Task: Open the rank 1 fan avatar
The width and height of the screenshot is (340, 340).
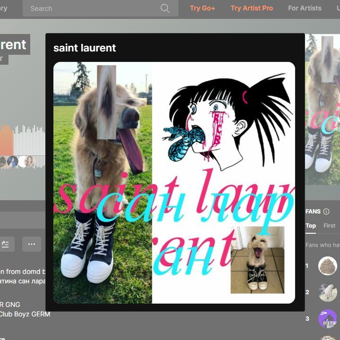Action: click(x=327, y=266)
